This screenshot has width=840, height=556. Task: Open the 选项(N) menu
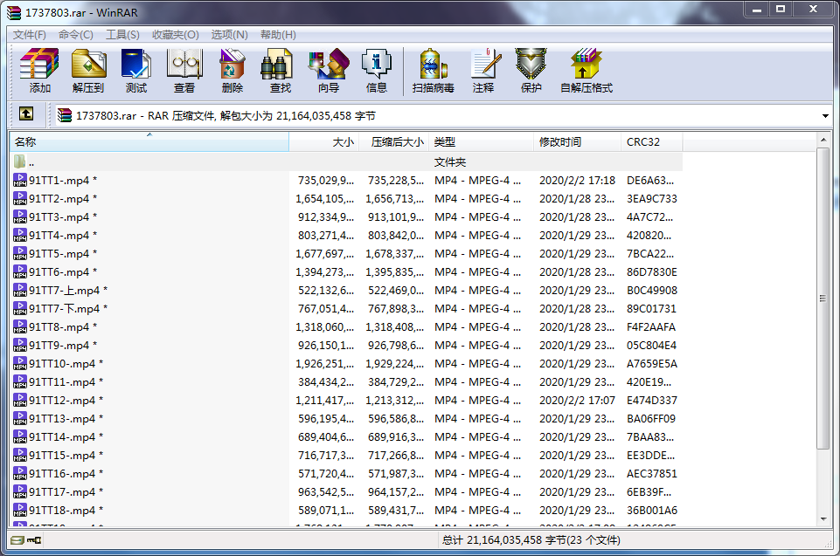(x=229, y=35)
